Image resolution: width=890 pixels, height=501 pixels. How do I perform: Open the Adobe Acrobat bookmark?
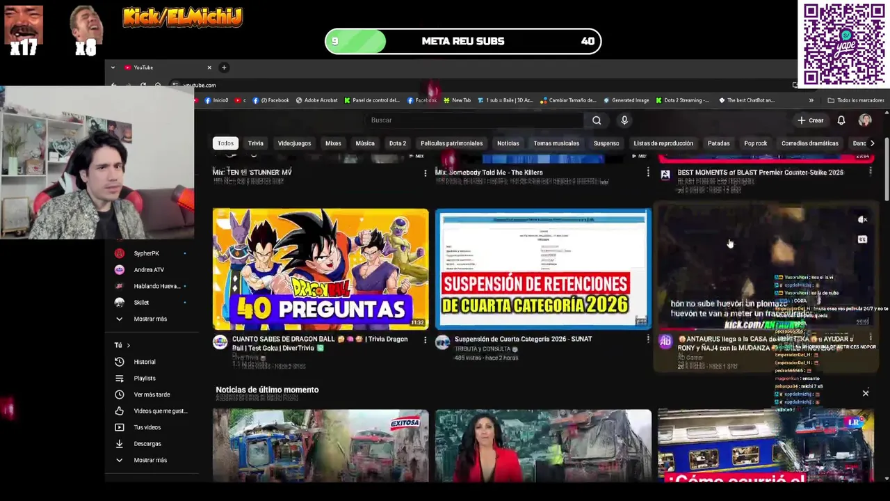pos(316,100)
